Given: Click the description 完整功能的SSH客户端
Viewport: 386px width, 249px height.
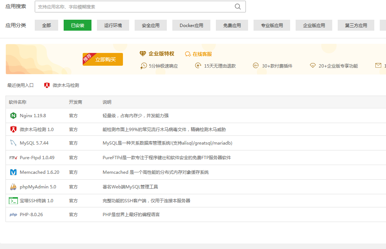Looking at the screenshot, I should click(146, 201).
